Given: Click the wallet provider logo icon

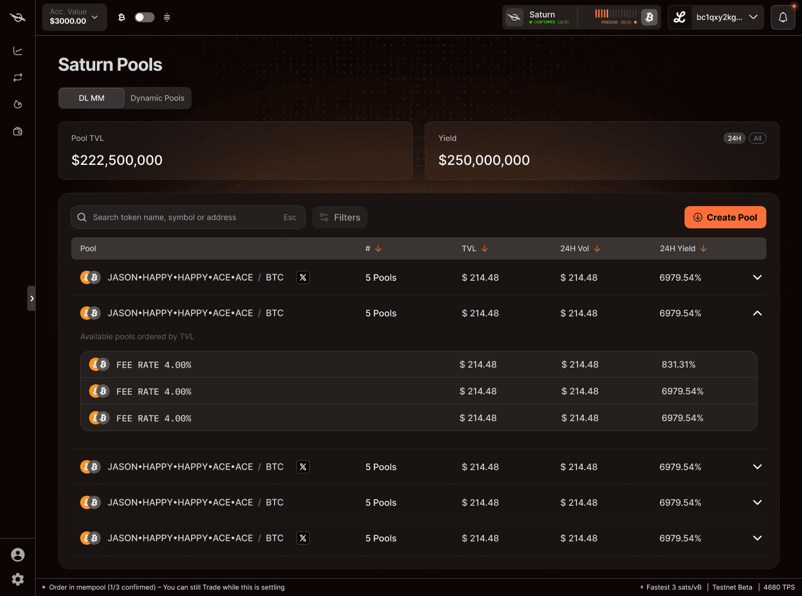Looking at the screenshot, I should 679,17.
